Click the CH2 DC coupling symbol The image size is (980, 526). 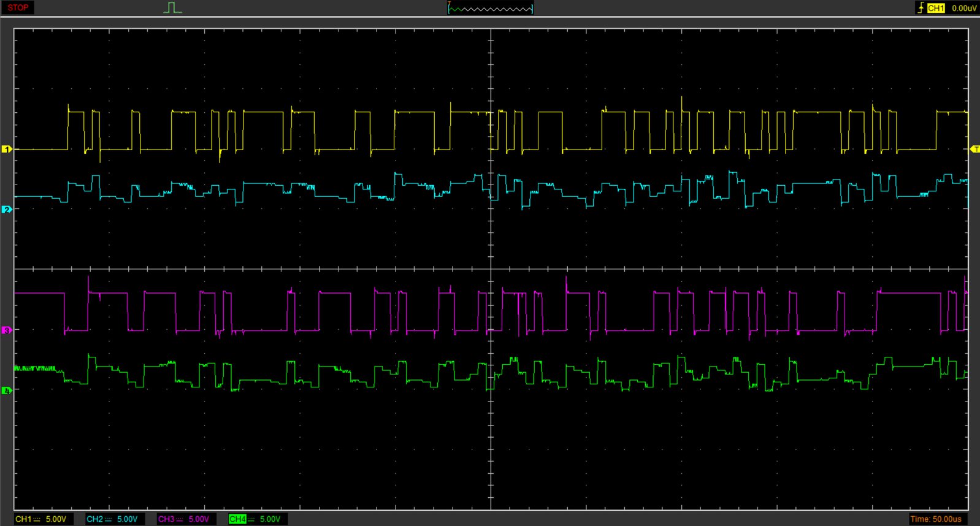[108, 519]
